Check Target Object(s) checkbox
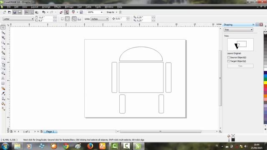267x150 pixels. click(x=229, y=61)
